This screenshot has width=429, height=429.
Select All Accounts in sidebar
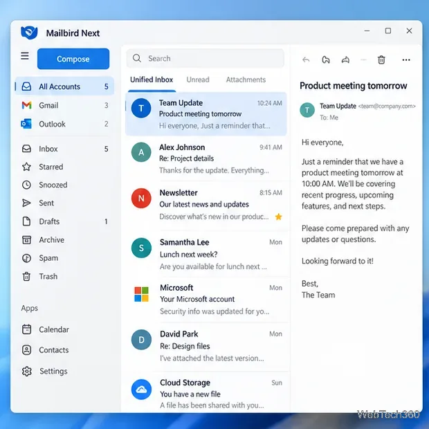coord(64,86)
